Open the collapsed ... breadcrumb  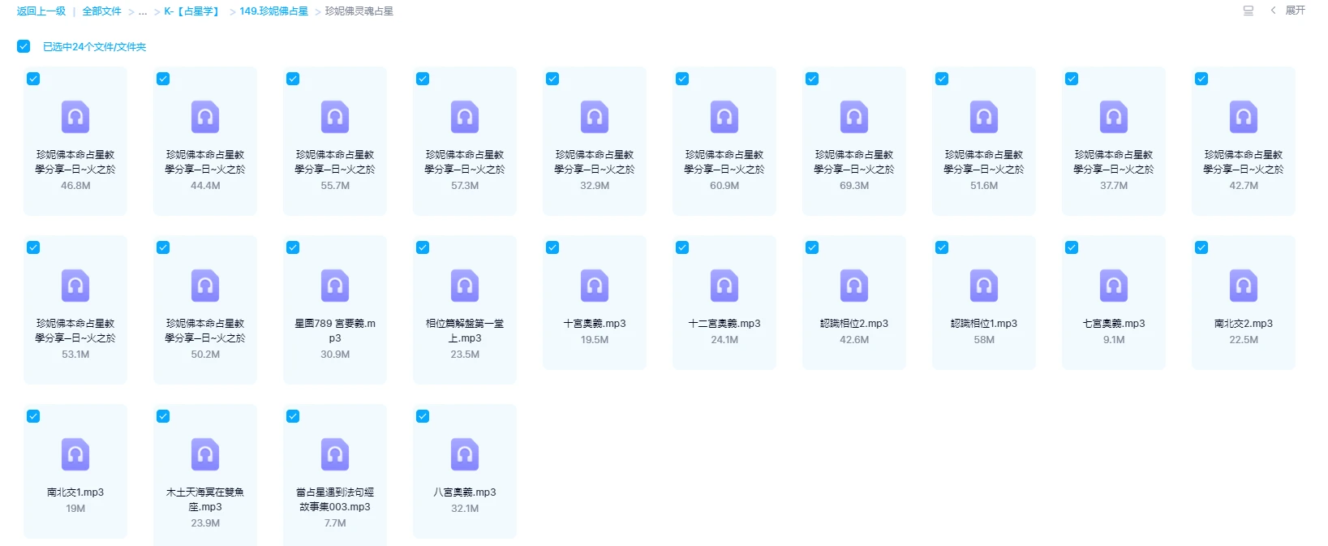pyautogui.click(x=143, y=11)
